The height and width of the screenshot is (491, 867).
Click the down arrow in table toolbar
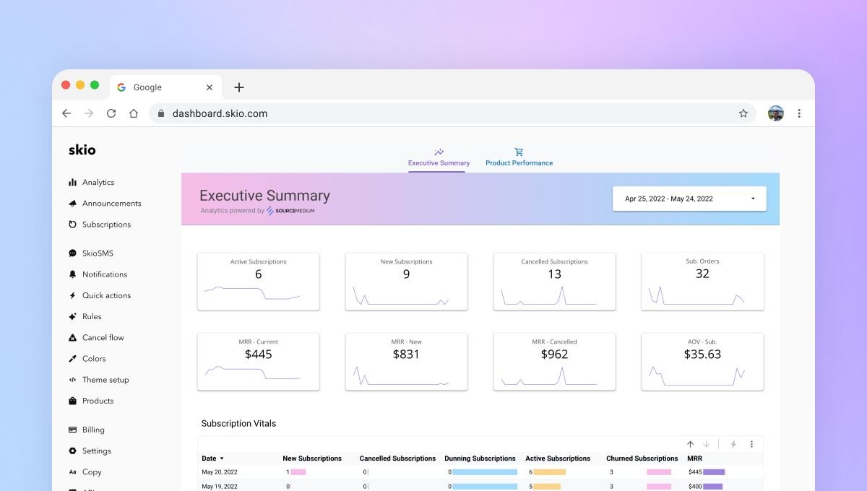707,444
